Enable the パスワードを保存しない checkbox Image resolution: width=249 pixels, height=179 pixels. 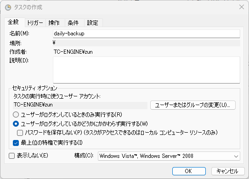(x=20, y=133)
